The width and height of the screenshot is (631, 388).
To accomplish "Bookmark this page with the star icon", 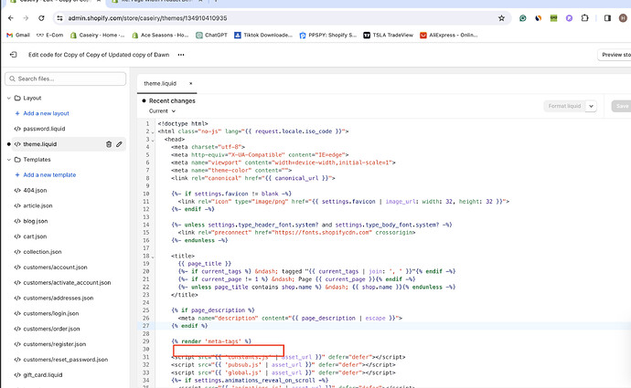I will click(x=502, y=17).
